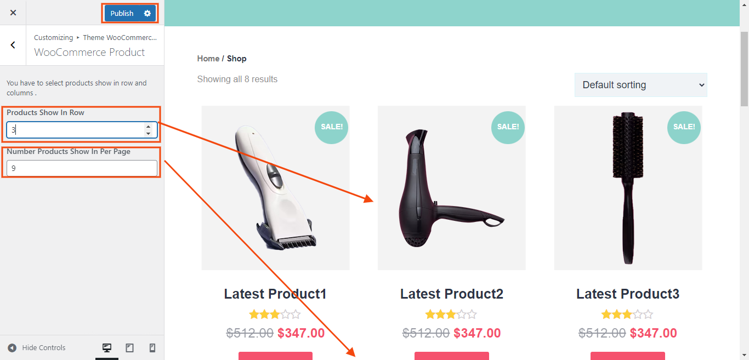Open the Home breadcrumb link

pyautogui.click(x=208, y=59)
